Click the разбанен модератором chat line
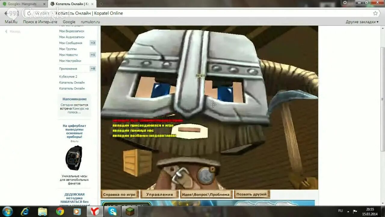385x217 pixels. click(144, 136)
